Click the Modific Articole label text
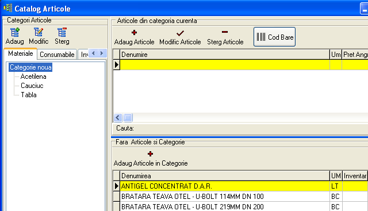Screen dimensions: 368x211 180,42
